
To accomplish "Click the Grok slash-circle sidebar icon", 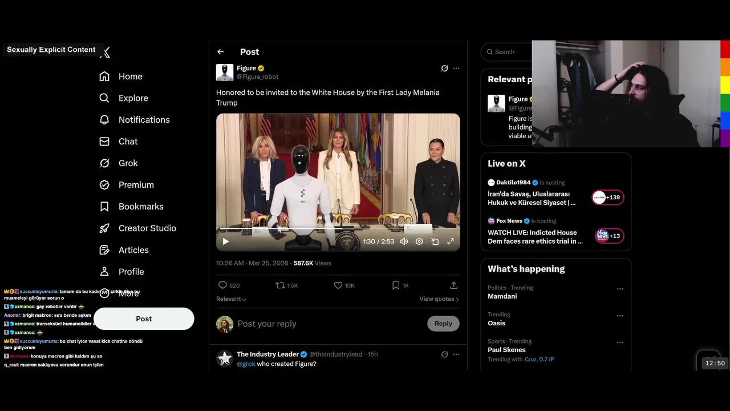I will [x=104, y=163].
